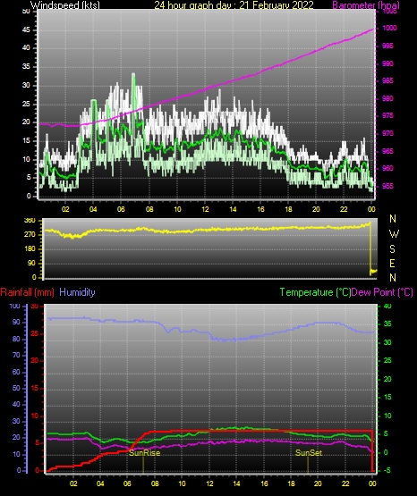Screen dimensions: 417x496
Task: Click the 24 hour graph day title
Action: coord(234,5)
